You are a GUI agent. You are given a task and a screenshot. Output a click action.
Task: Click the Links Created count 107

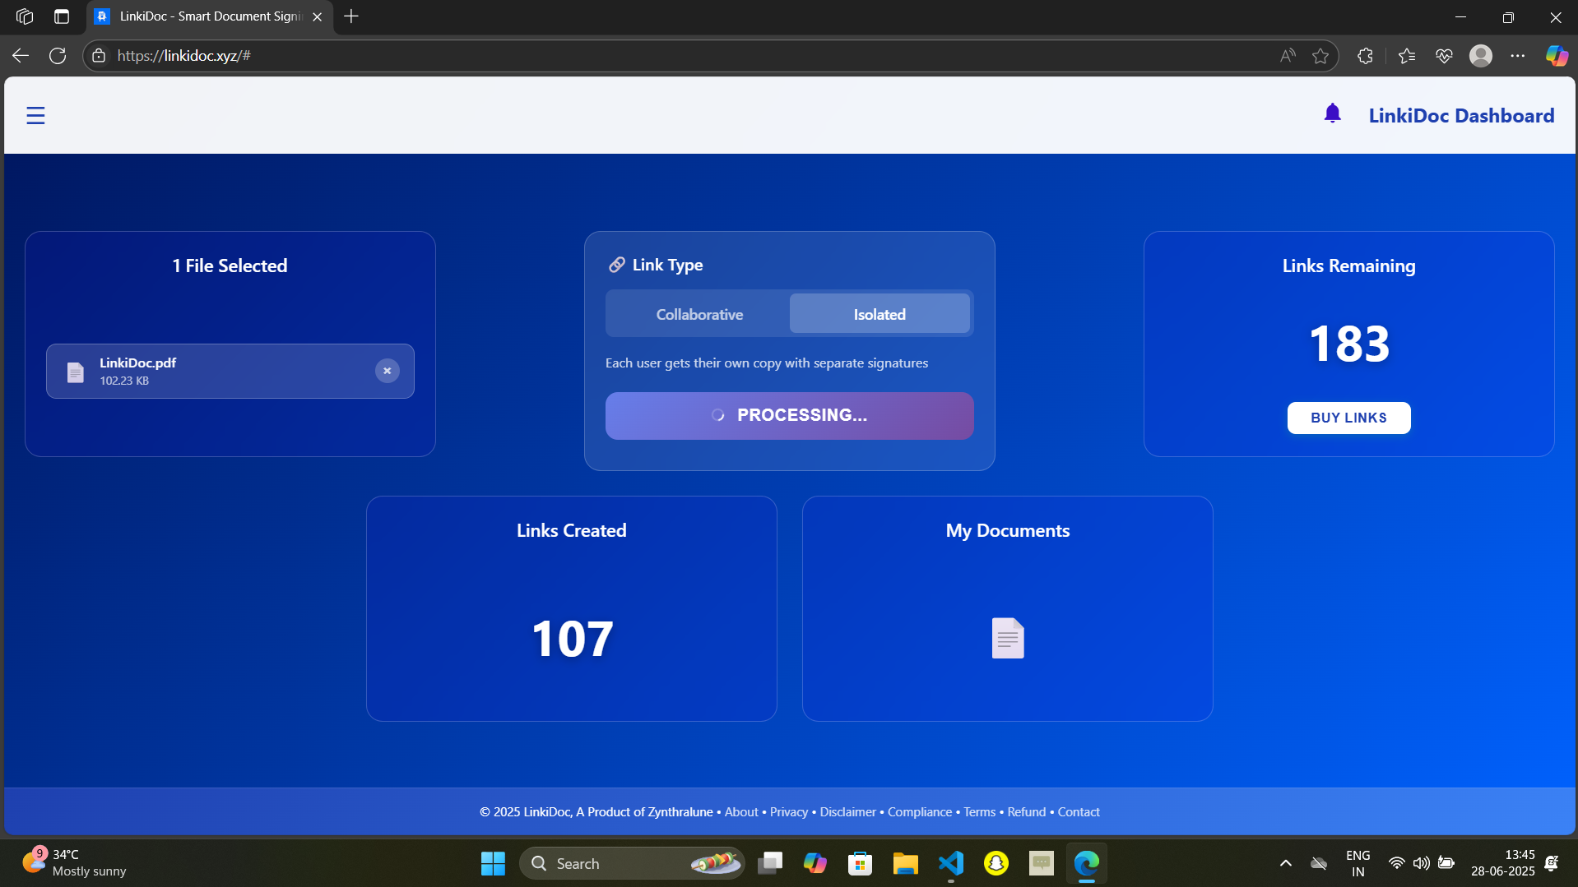click(572, 639)
